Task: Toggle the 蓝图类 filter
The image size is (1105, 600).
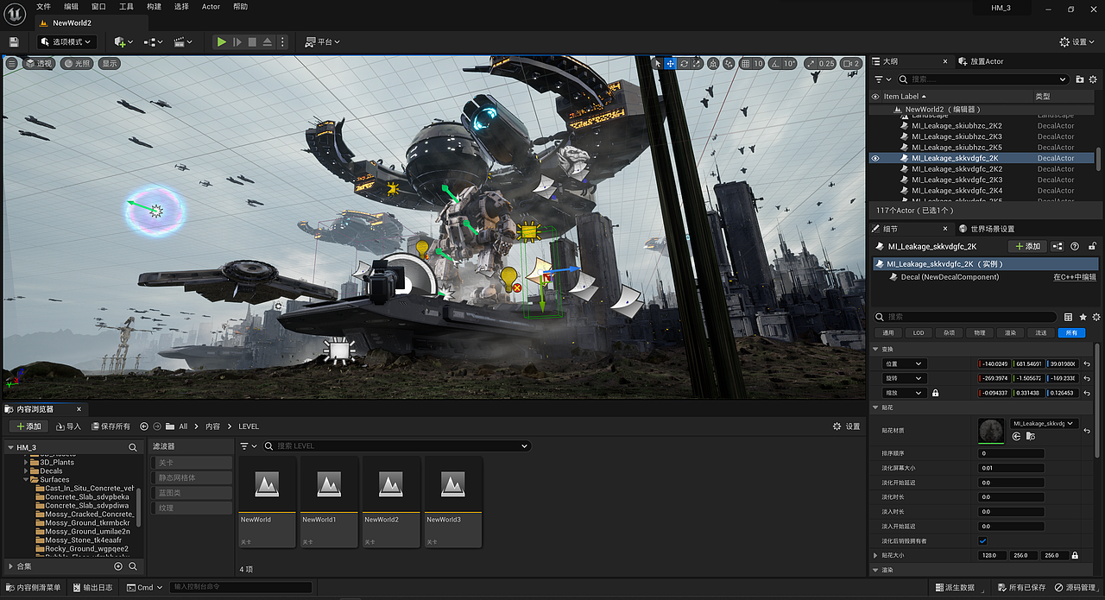Action: click(x=192, y=493)
